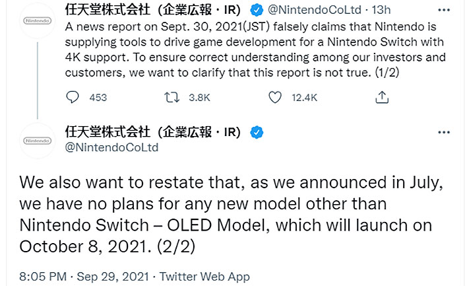Open the @NintendoCoLtd handle under second name
467x286 pixels.
[x=111, y=147]
